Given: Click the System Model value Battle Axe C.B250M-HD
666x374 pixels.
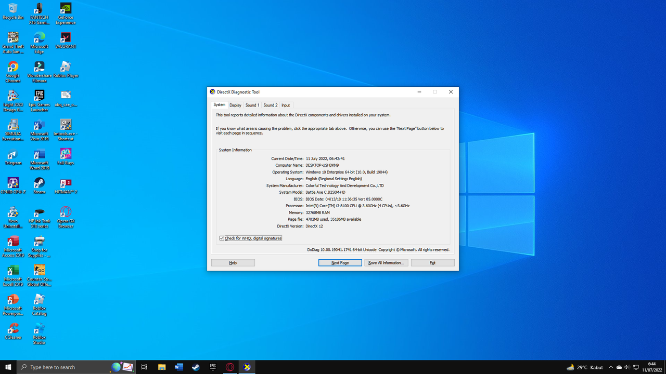Looking at the screenshot, I should [325, 192].
